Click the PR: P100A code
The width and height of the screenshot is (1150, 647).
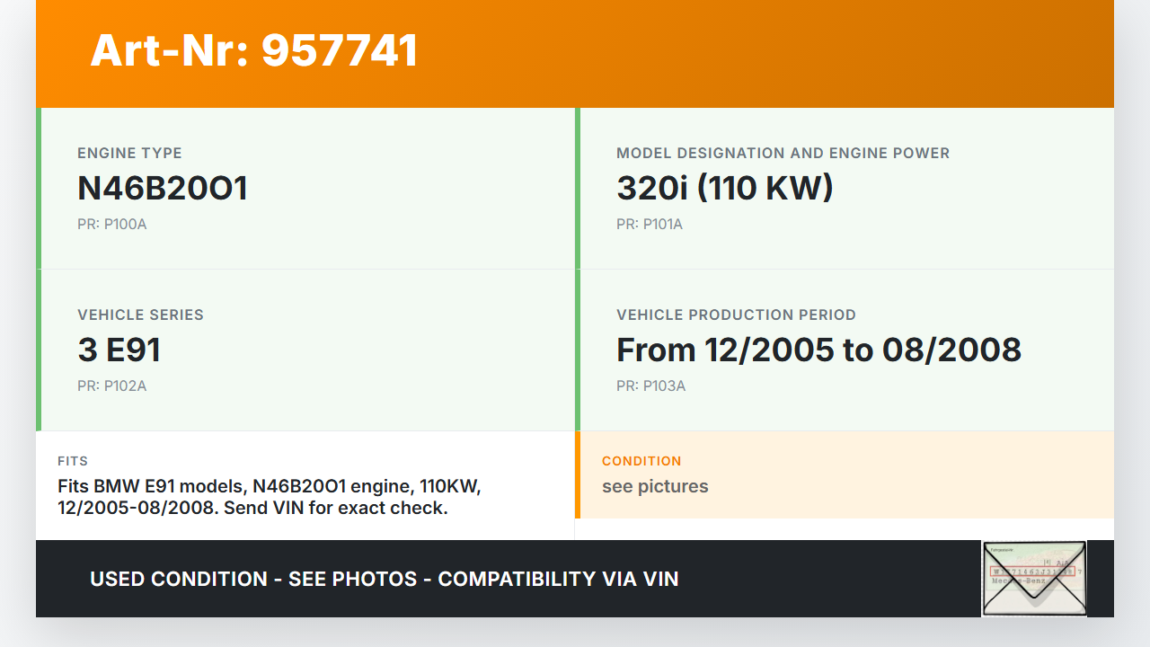pyautogui.click(x=112, y=225)
